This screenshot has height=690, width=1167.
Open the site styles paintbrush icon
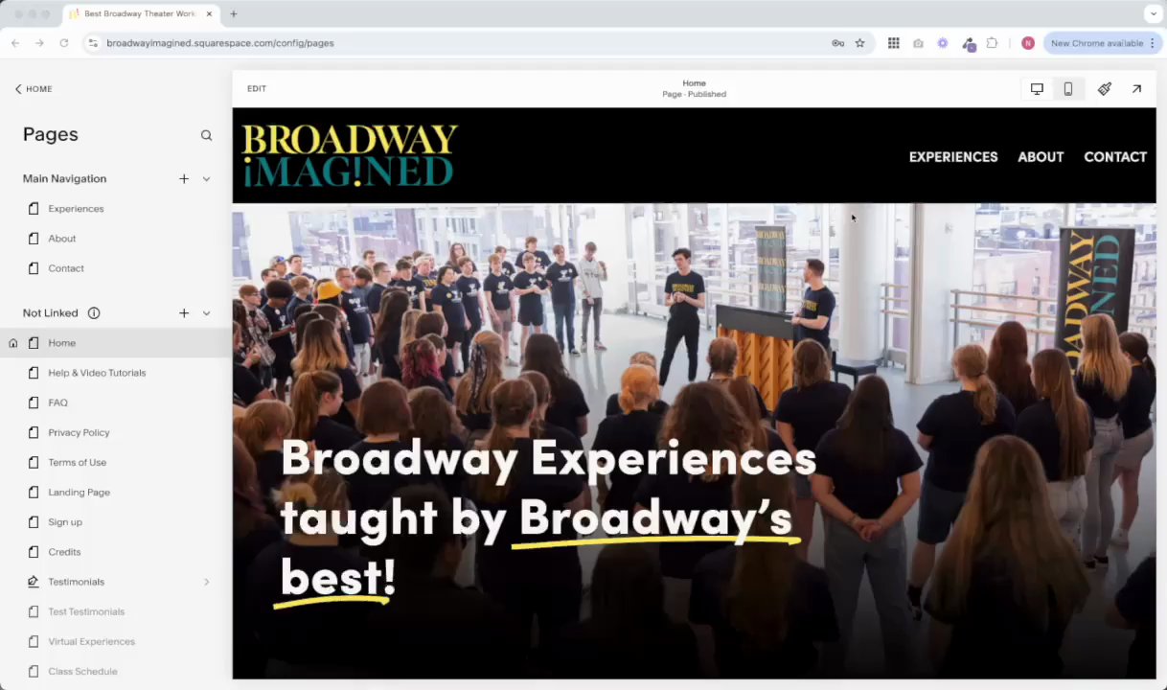(x=1105, y=88)
